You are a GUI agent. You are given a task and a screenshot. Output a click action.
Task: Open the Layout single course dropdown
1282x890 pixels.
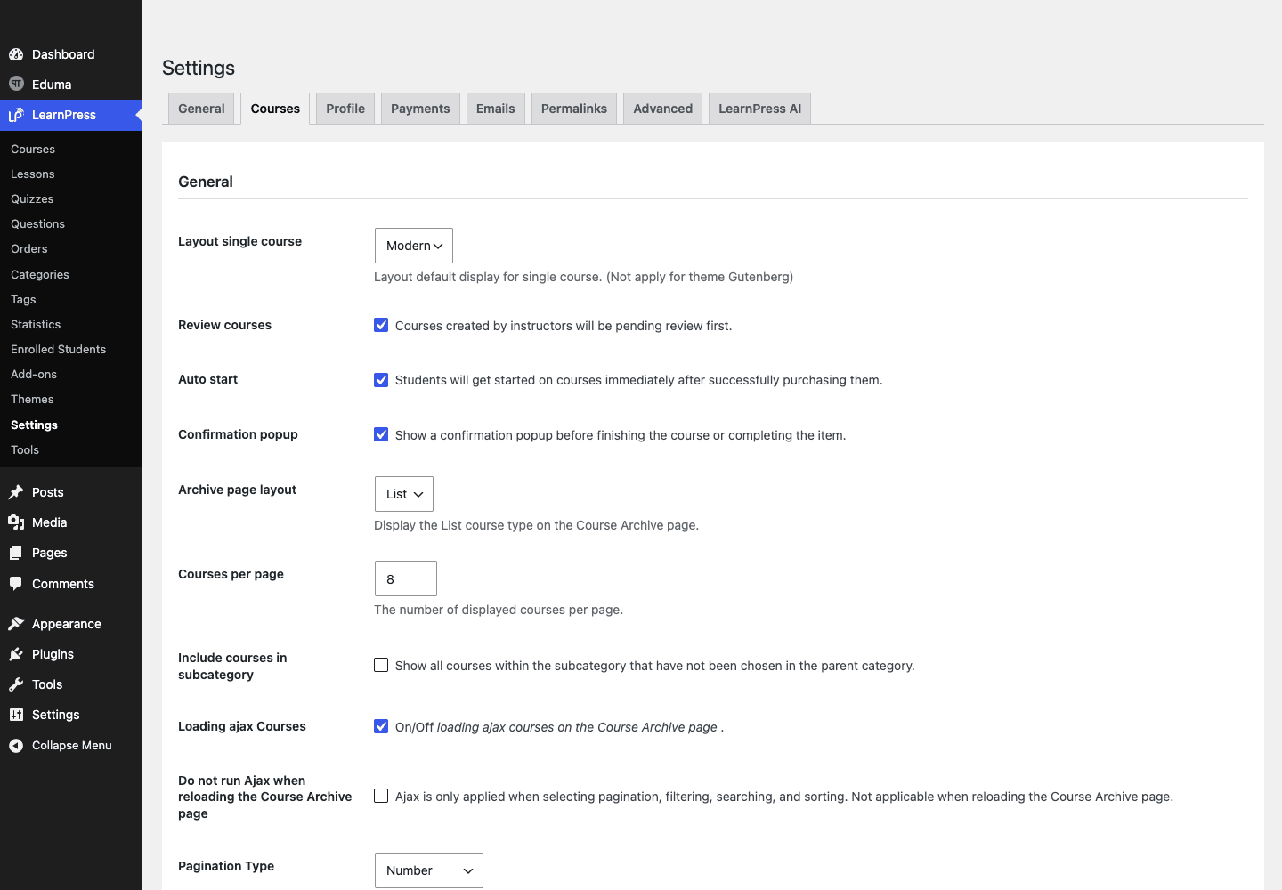coord(414,246)
